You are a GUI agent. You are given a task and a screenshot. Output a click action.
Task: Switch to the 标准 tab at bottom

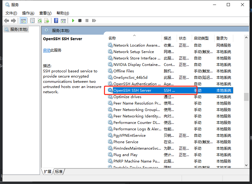coord(59,172)
